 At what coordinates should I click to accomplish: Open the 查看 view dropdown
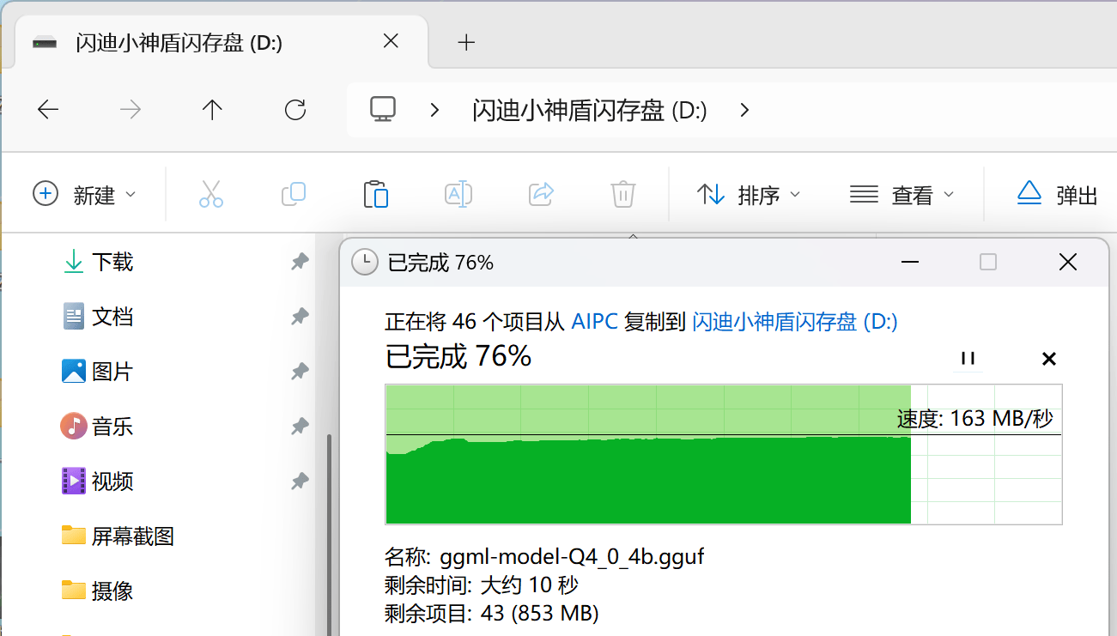[901, 195]
